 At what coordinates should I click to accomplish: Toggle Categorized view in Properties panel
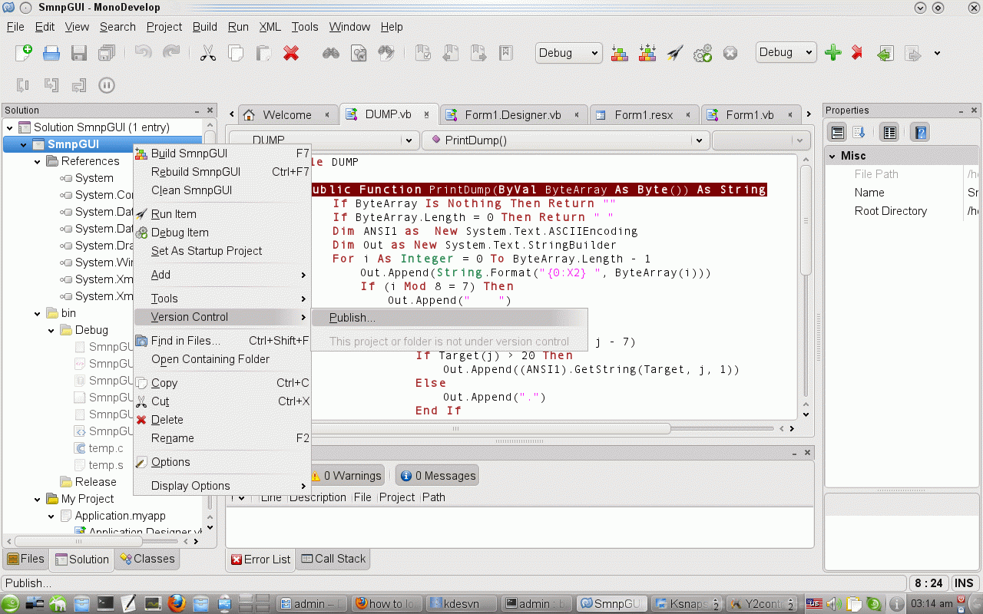point(838,133)
